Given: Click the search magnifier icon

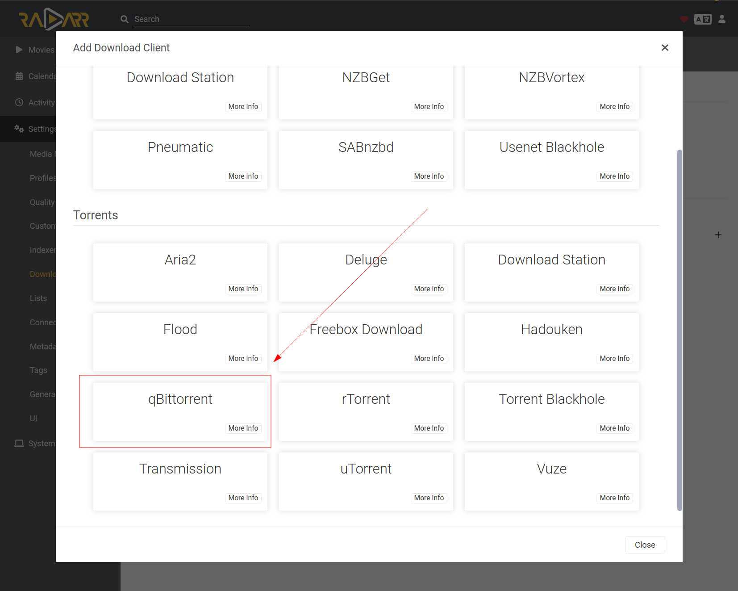Looking at the screenshot, I should pos(125,19).
